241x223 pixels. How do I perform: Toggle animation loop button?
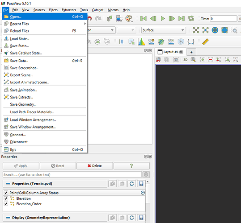[191, 19]
